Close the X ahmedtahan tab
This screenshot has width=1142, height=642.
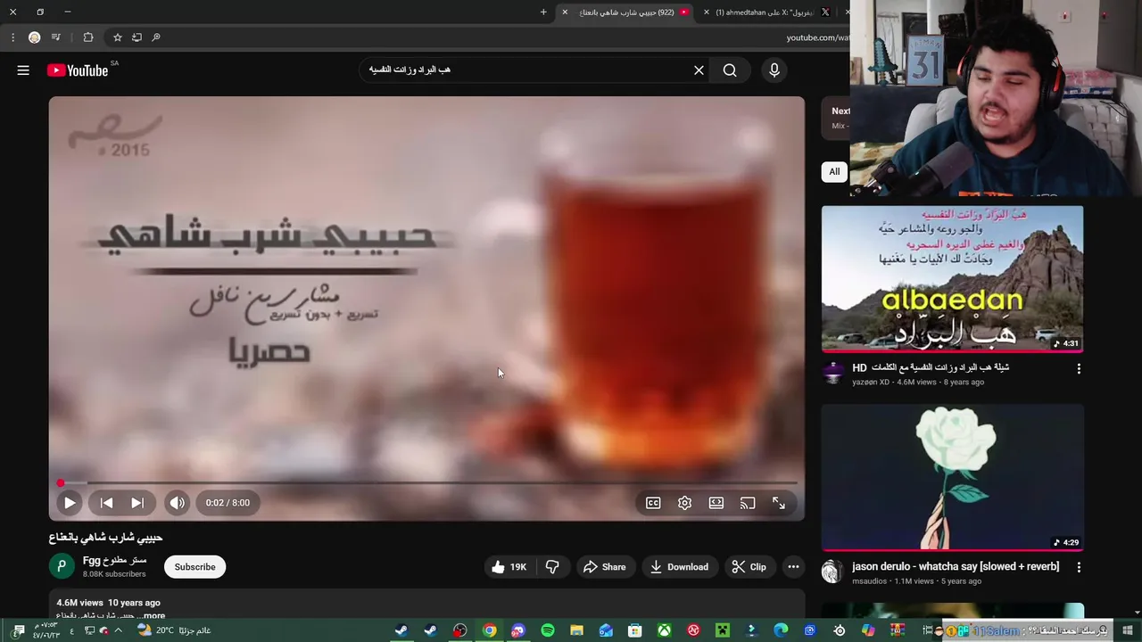(x=707, y=12)
